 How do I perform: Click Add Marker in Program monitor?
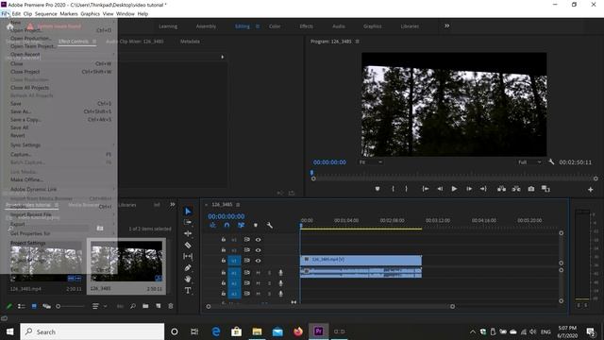tap(377, 189)
